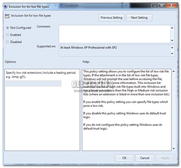Click 'If you enable this policy setting' paragraph
The image size is (181, 168).
click(x=125, y=104)
